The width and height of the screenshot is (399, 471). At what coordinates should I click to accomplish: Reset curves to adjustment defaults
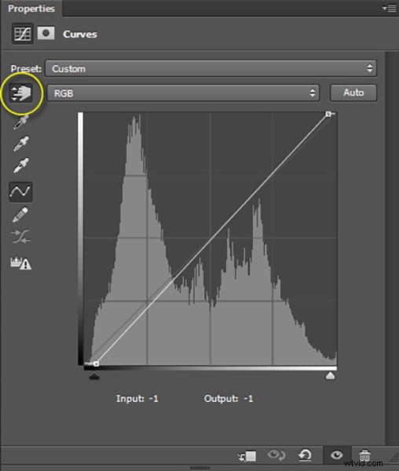click(x=306, y=455)
